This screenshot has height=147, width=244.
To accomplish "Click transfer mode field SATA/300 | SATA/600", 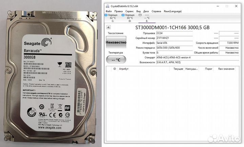I will click(x=175, y=48).
